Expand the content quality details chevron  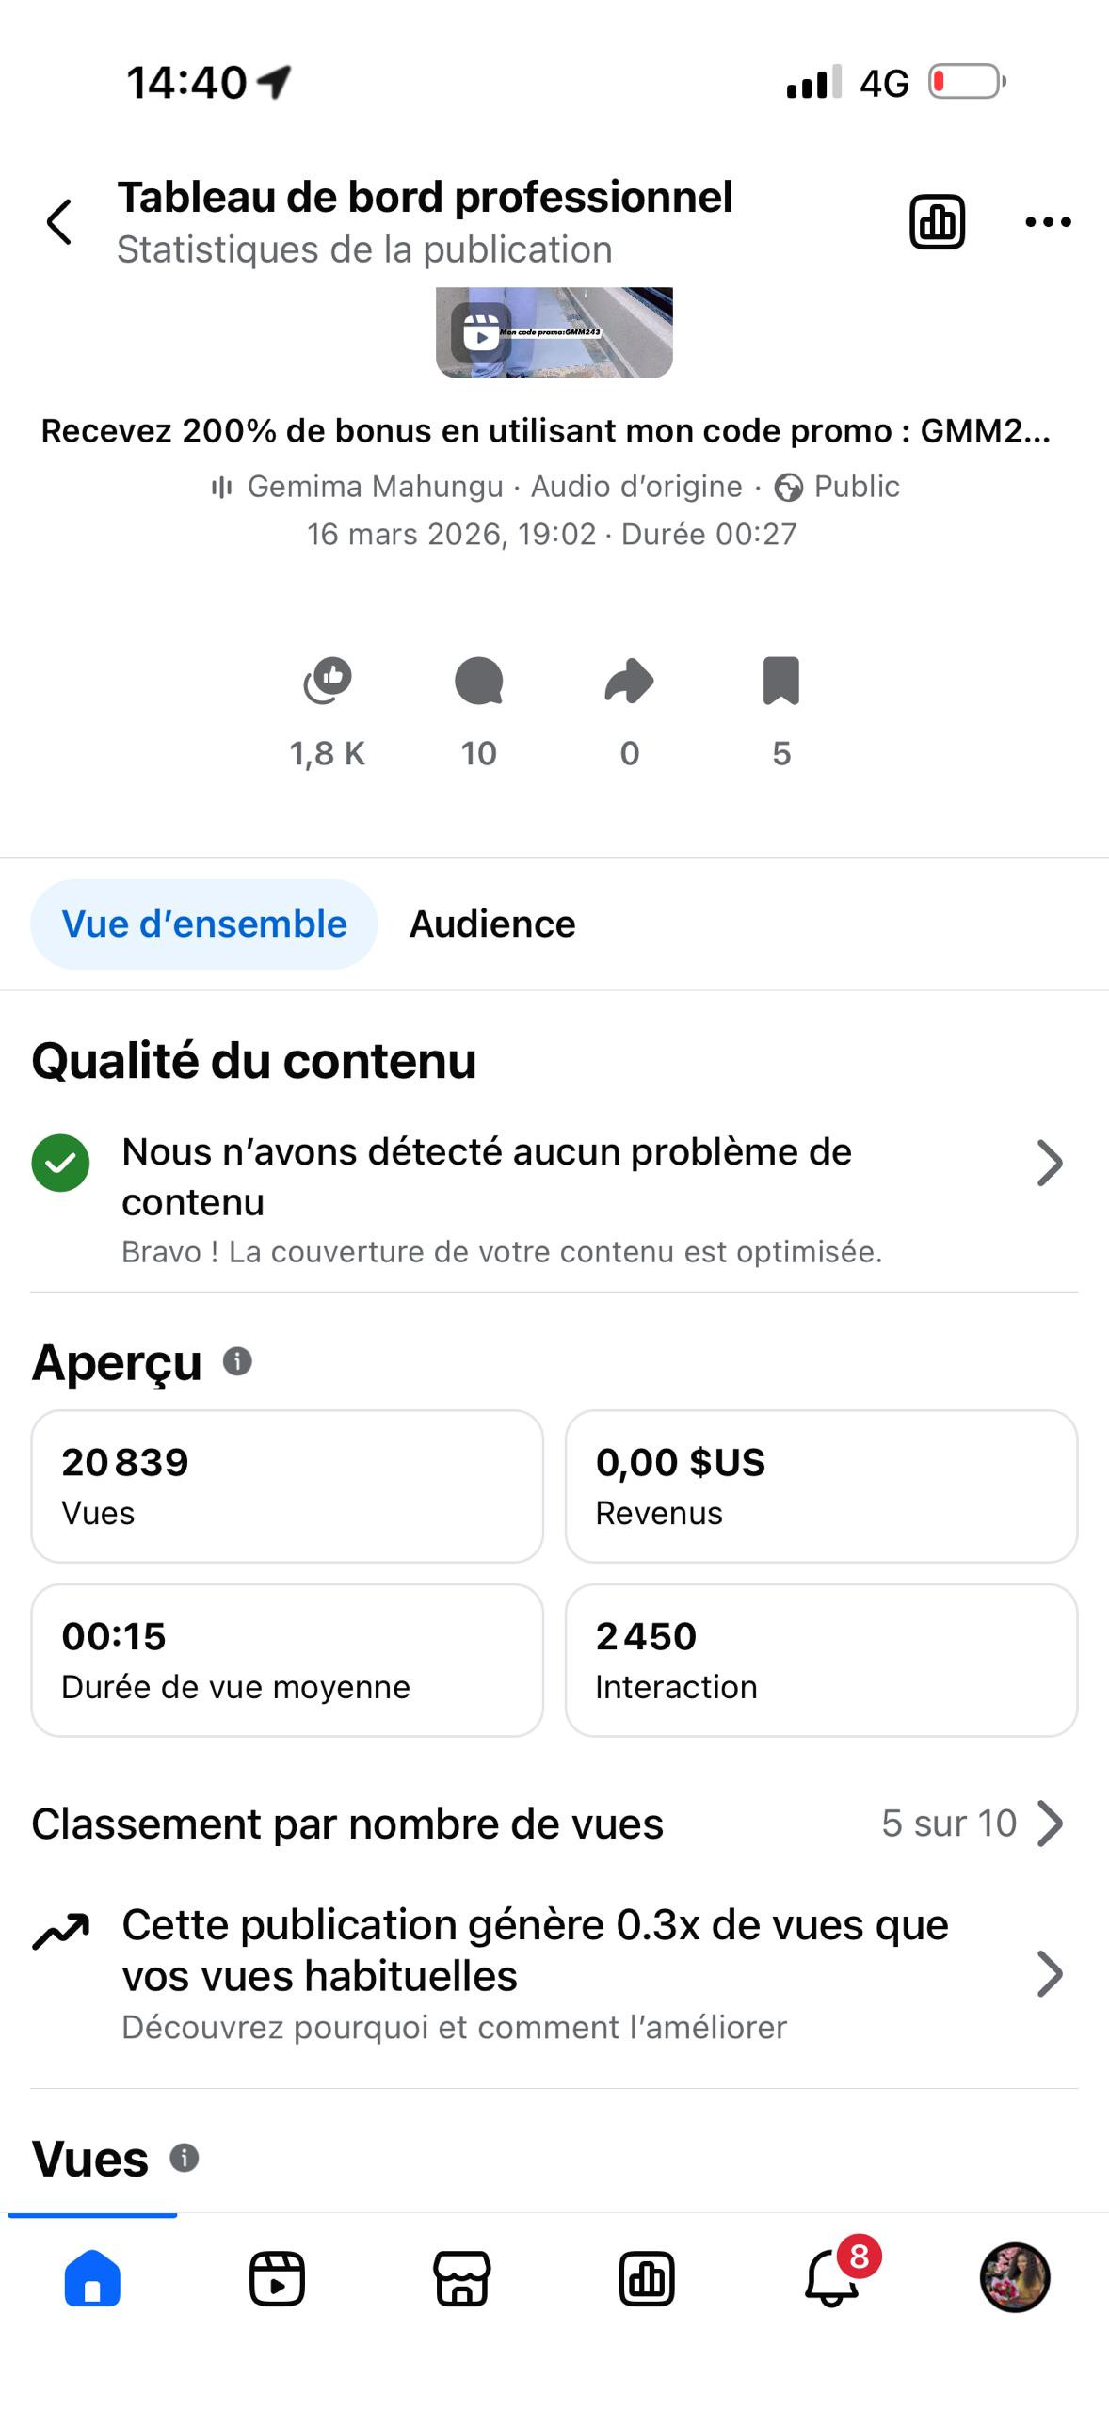point(1049,1164)
